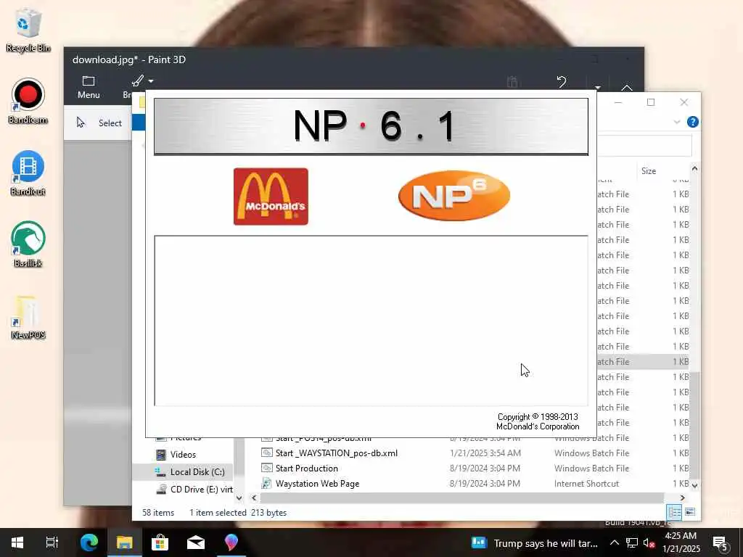Switch to Paint 3D on the taskbar
This screenshot has height=557, width=743.
click(231, 542)
